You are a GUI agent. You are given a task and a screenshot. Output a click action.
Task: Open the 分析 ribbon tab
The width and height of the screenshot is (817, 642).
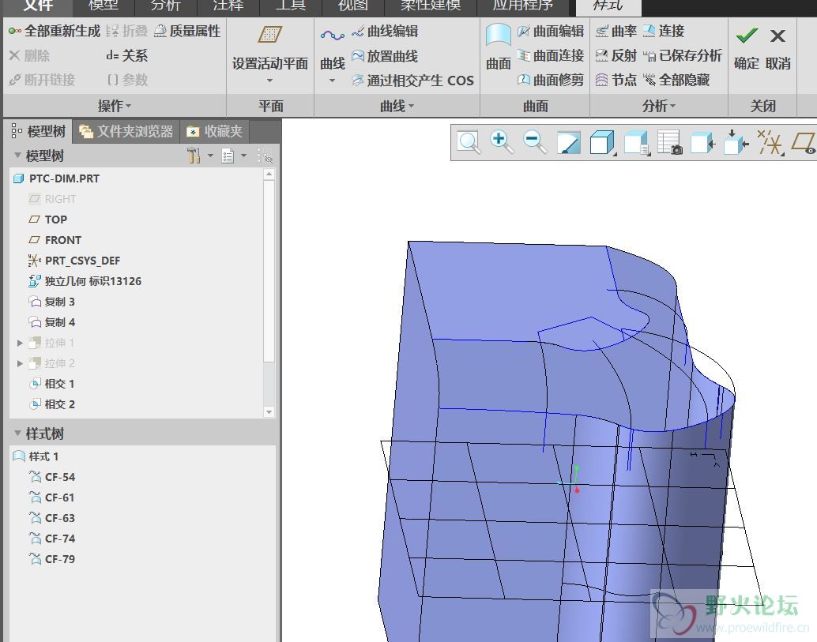tap(165, 6)
